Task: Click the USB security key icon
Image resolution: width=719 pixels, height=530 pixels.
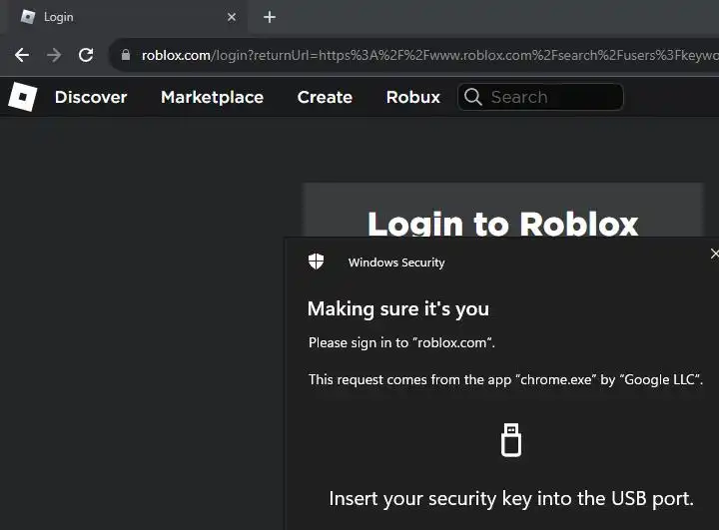Action: [511, 439]
